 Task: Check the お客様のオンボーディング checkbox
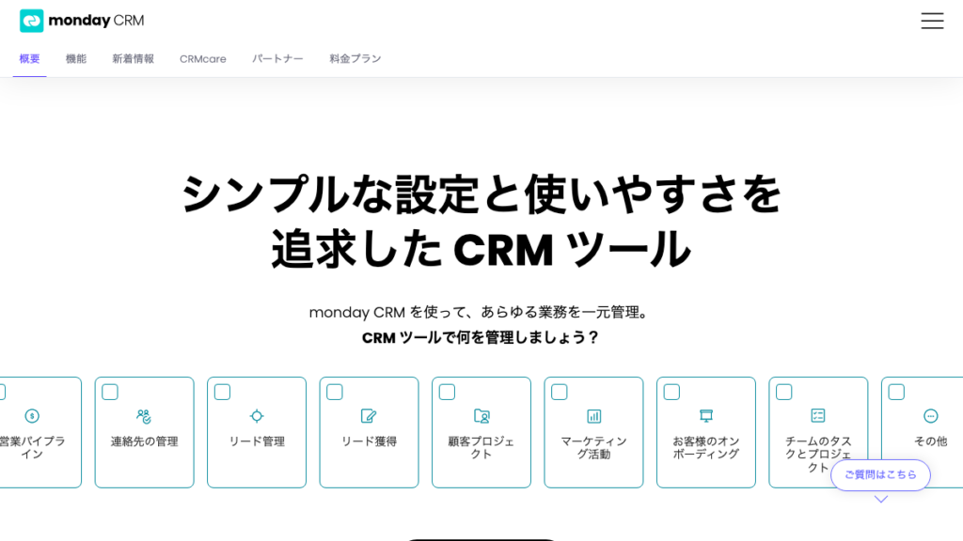point(671,392)
